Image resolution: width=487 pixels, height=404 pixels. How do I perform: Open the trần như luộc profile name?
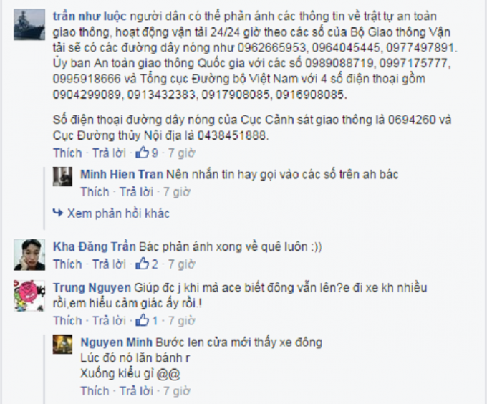(x=90, y=16)
